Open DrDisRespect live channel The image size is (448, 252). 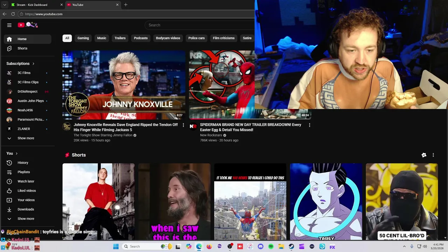[x=28, y=91]
